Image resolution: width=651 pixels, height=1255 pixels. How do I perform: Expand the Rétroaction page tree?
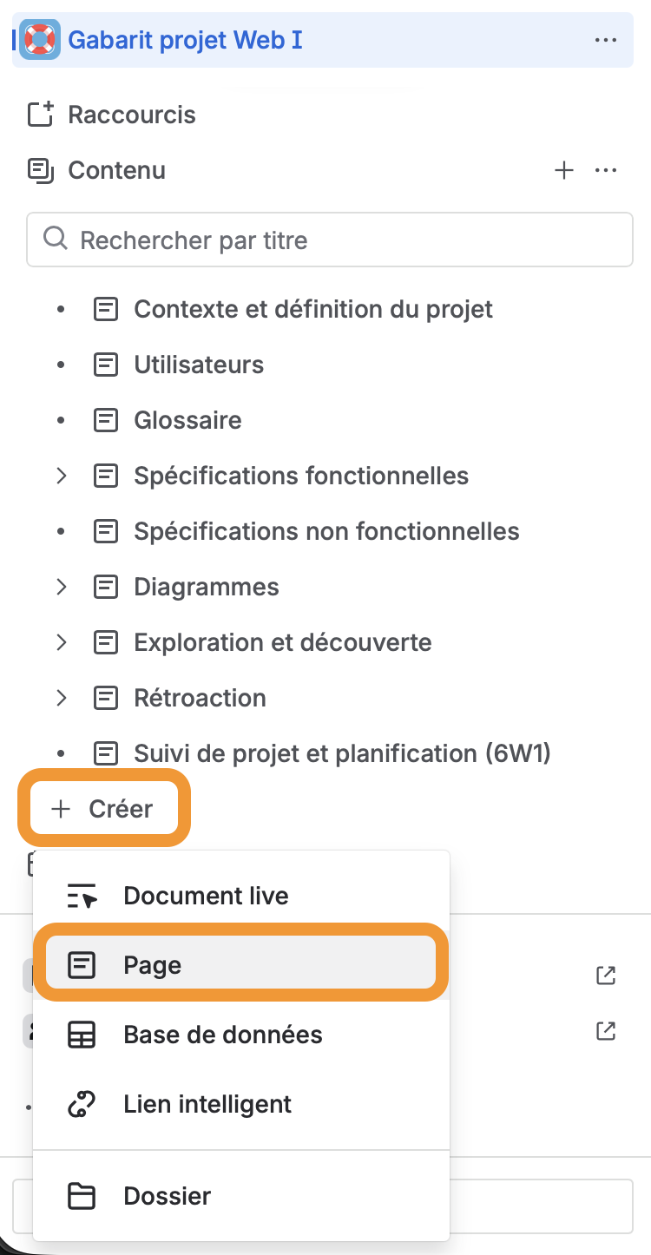(x=62, y=698)
